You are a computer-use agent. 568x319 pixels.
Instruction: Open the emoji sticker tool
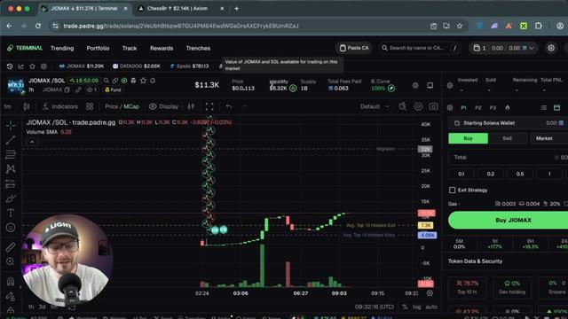11,228
